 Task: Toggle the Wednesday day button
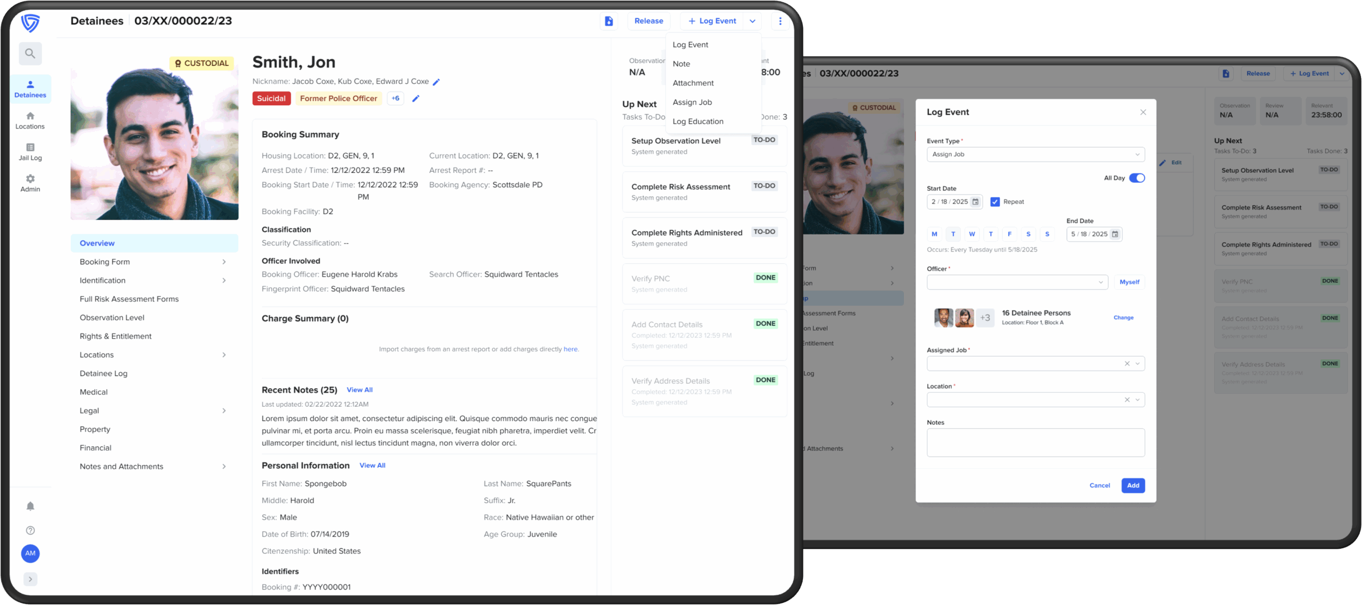pyautogui.click(x=971, y=234)
